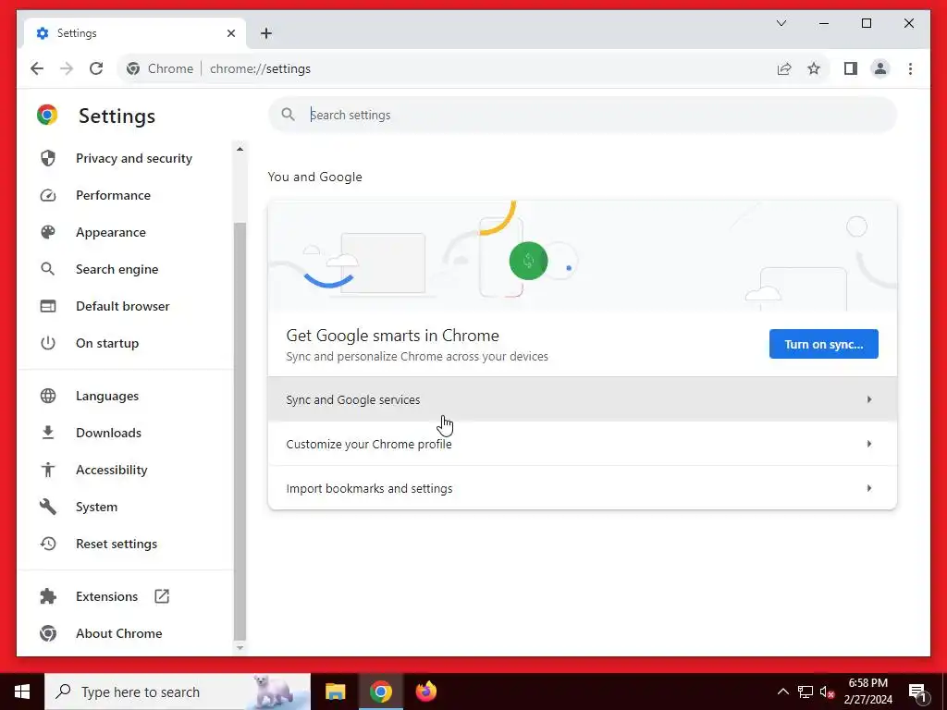Click the Default browser window icon
947x710 pixels.
(48, 306)
